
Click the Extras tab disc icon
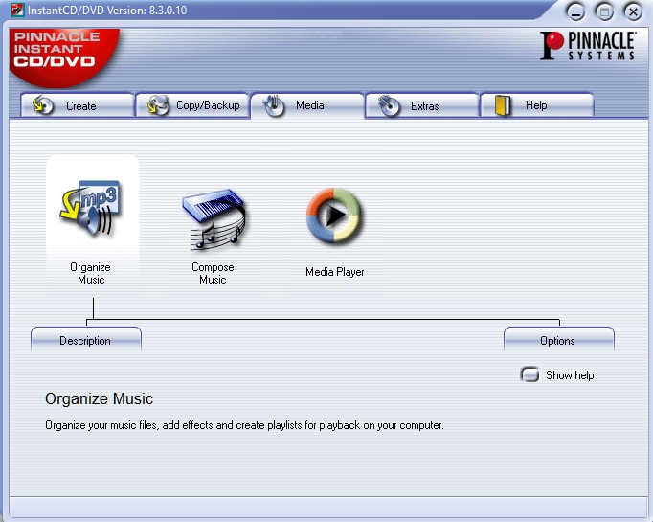click(389, 105)
